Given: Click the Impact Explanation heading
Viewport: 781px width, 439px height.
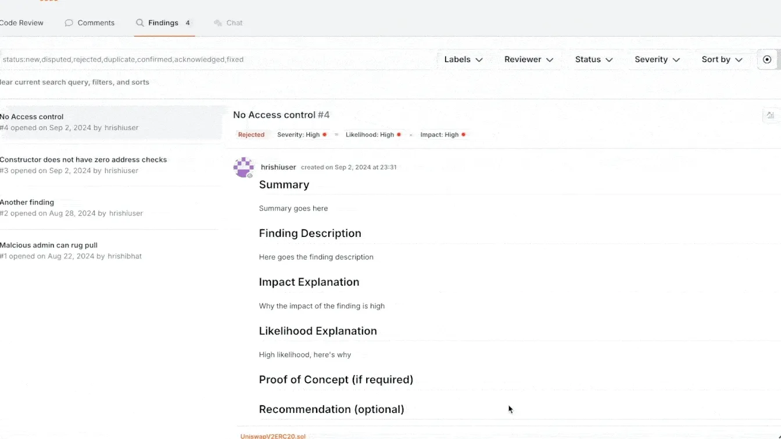Looking at the screenshot, I should pos(309,282).
